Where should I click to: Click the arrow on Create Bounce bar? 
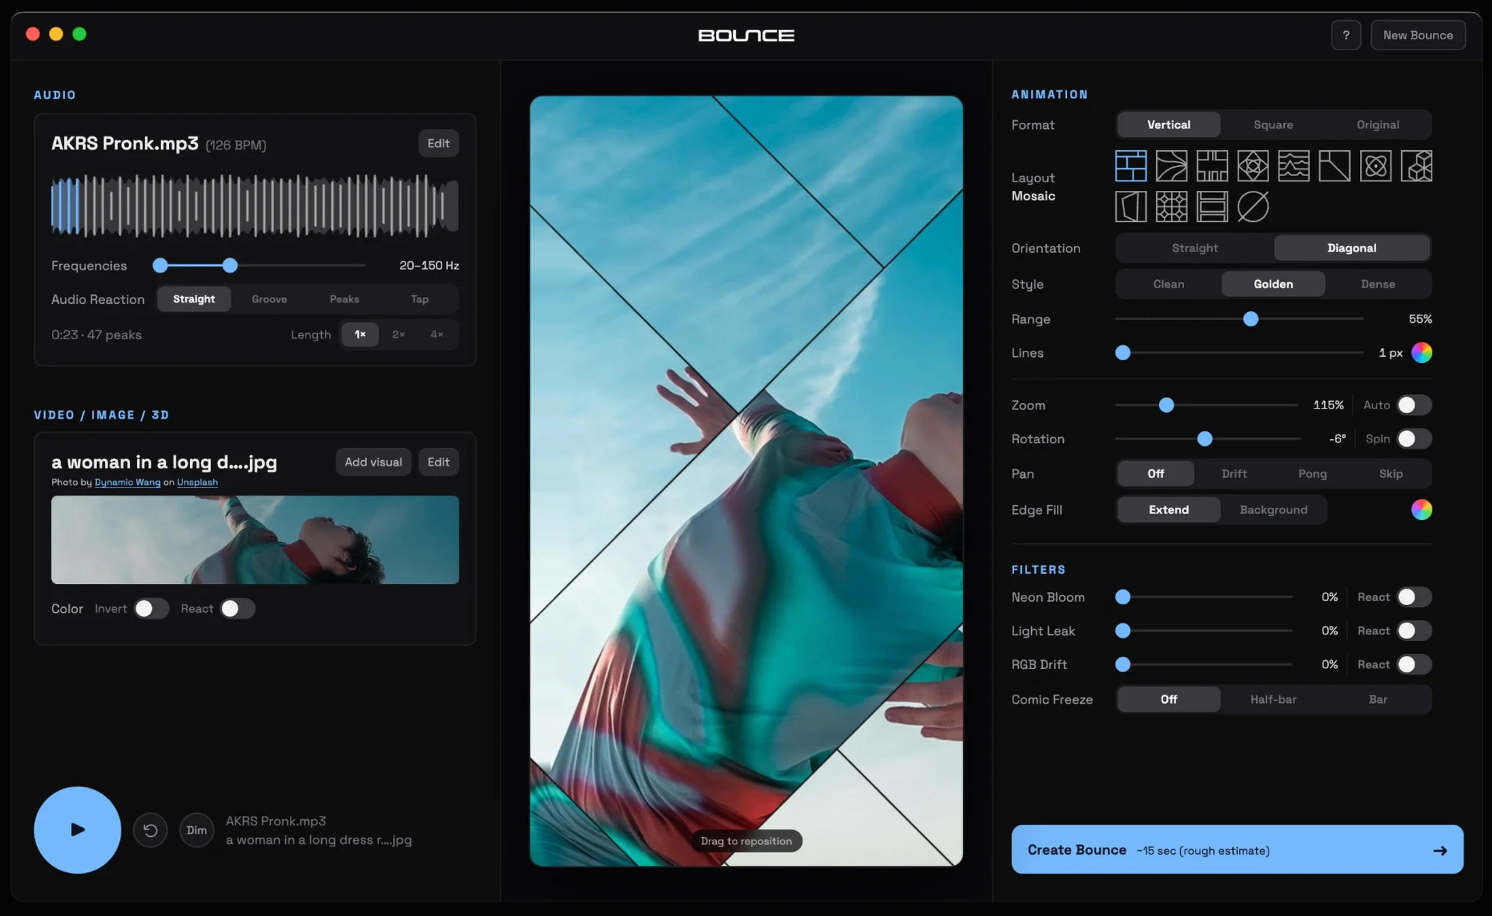coord(1440,851)
